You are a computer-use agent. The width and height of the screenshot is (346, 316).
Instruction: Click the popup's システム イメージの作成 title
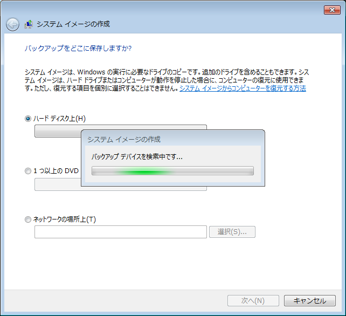pyautogui.click(x=124, y=139)
